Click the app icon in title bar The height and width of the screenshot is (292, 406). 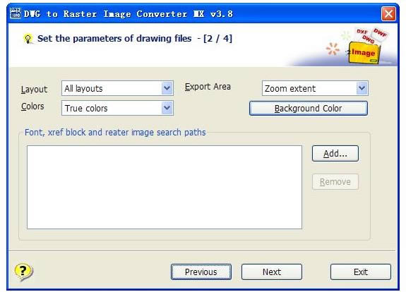point(16,13)
